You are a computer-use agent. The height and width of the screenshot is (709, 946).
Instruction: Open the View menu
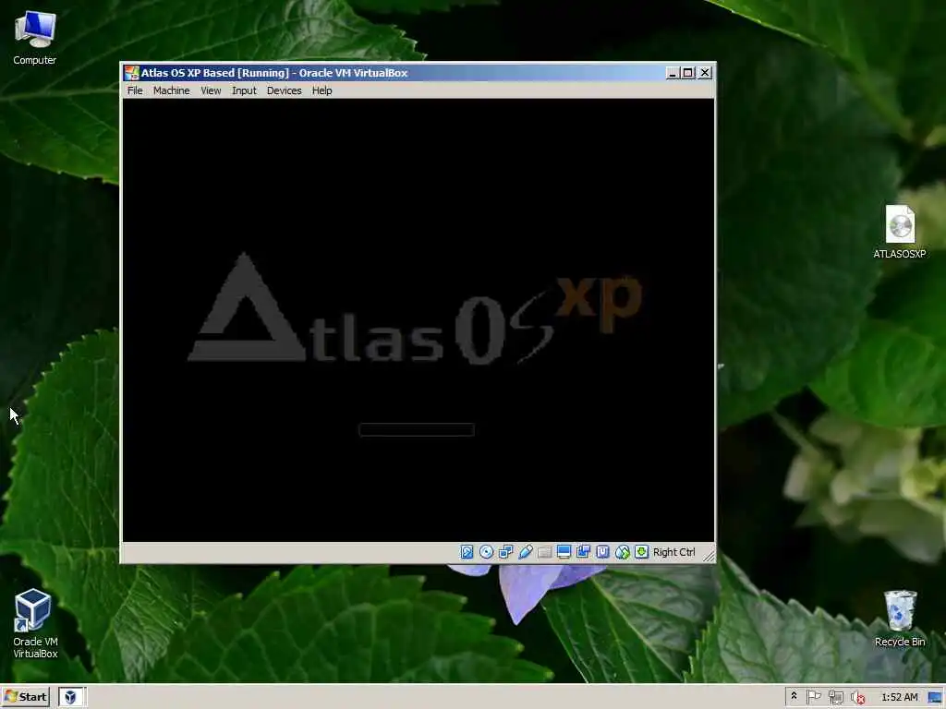tap(211, 90)
